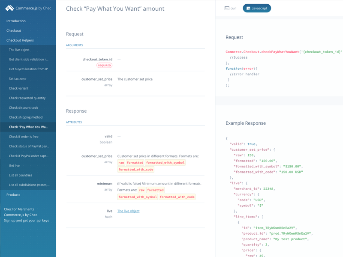Select the Javascript language tab
Screen dimensions: 343x257
256,8
